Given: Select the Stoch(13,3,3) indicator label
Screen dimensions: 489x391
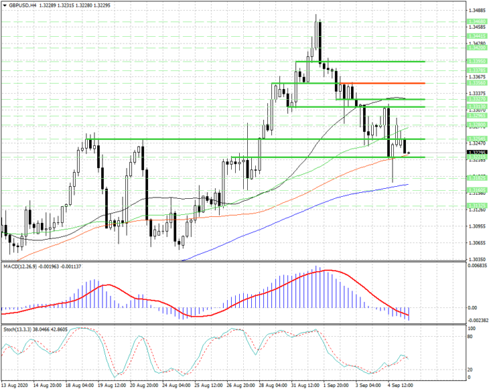Looking at the screenshot, I should 17,329.
